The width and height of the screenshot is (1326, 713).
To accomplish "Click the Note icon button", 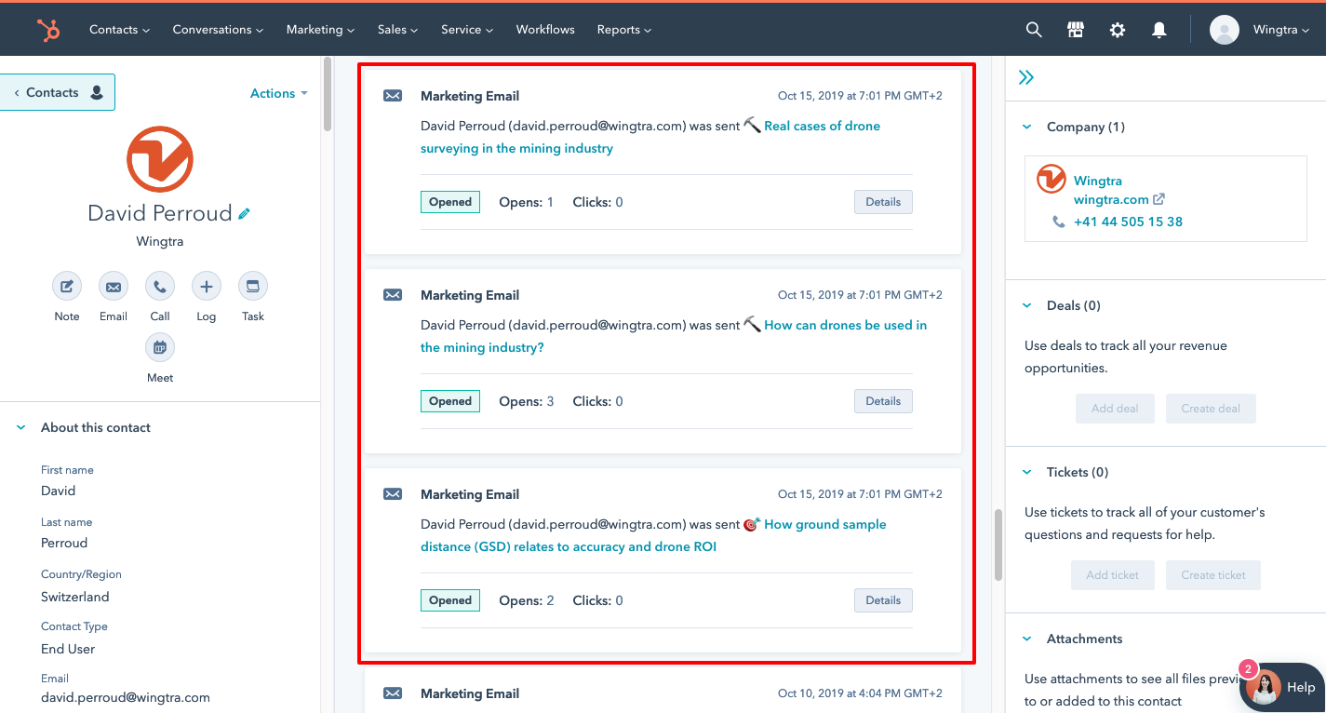I will (67, 287).
